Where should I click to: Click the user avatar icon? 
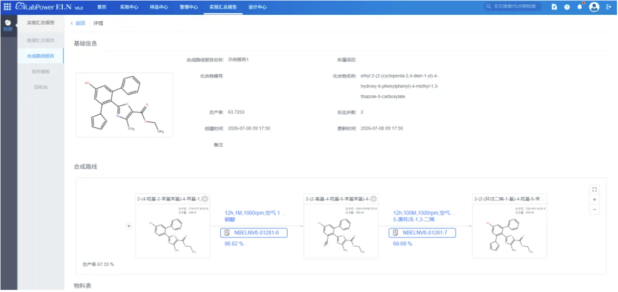coord(594,7)
